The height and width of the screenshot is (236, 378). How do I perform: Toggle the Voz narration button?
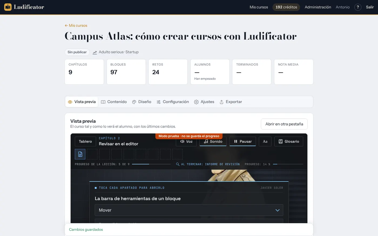pyautogui.click(x=186, y=142)
